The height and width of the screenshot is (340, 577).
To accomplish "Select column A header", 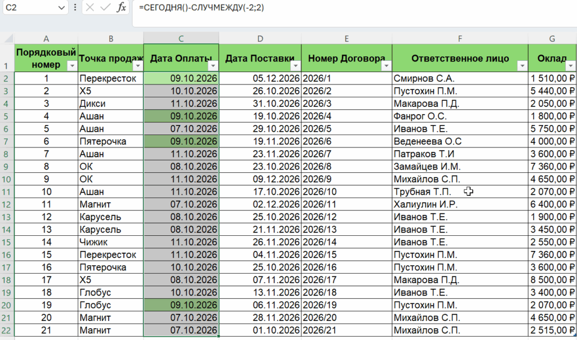I will 46,38.
